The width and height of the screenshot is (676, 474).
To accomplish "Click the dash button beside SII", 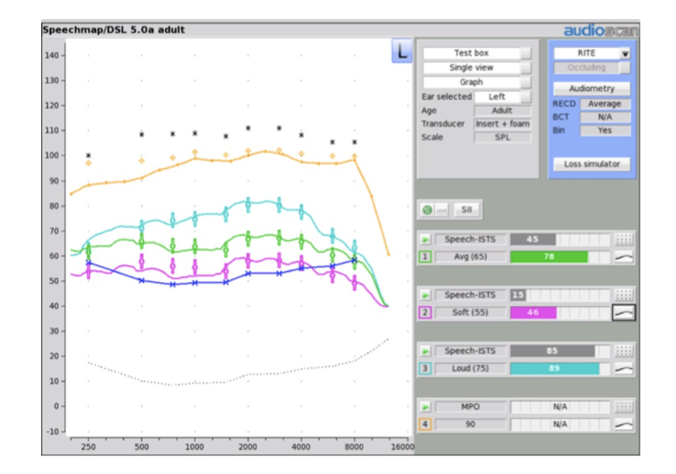I will (x=442, y=210).
